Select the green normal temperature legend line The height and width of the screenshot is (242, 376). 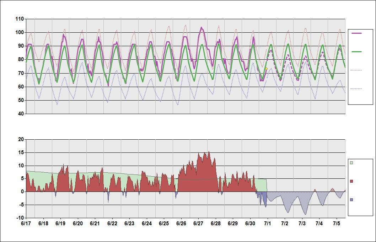(356, 51)
